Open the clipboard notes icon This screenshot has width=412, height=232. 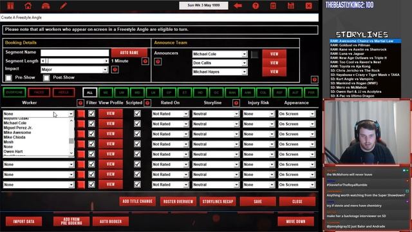pyautogui.click(x=273, y=6)
